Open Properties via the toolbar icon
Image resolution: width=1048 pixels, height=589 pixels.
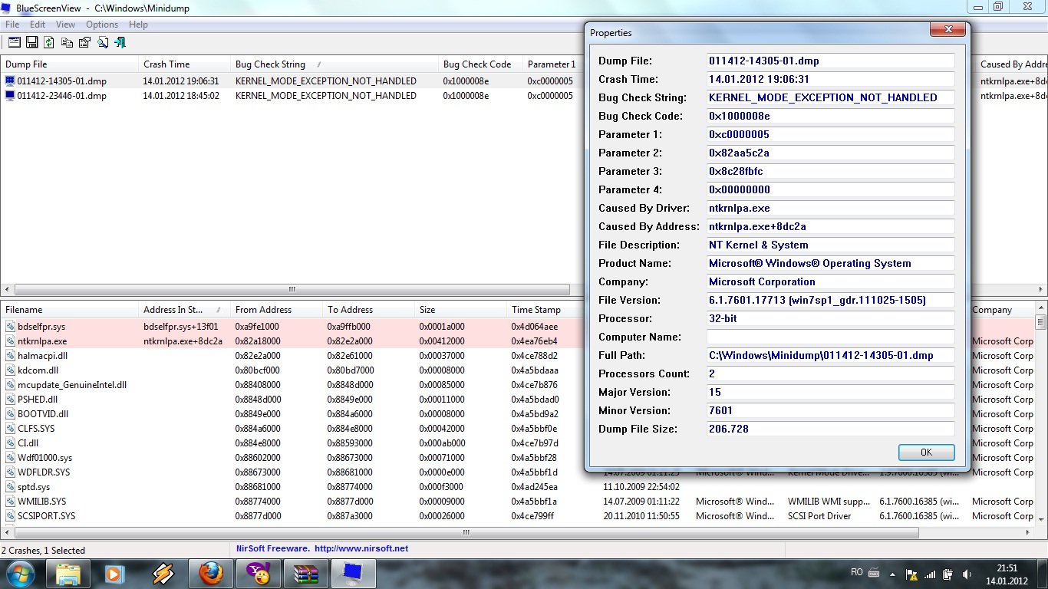pos(84,42)
